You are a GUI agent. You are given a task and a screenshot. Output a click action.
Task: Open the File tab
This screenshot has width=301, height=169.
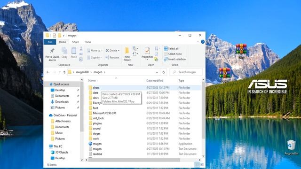point(50,42)
